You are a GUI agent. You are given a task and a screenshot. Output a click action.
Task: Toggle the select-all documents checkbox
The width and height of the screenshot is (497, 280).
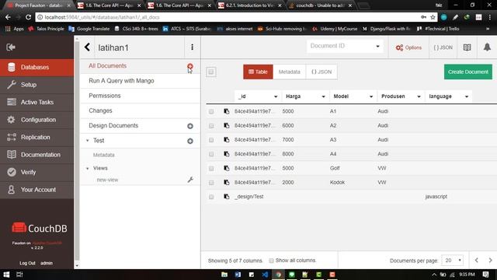tap(211, 72)
